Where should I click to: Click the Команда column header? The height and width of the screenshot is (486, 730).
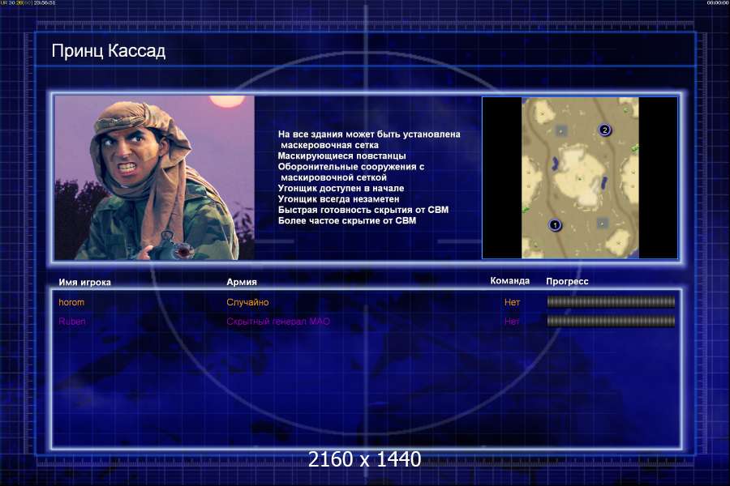click(x=510, y=281)
